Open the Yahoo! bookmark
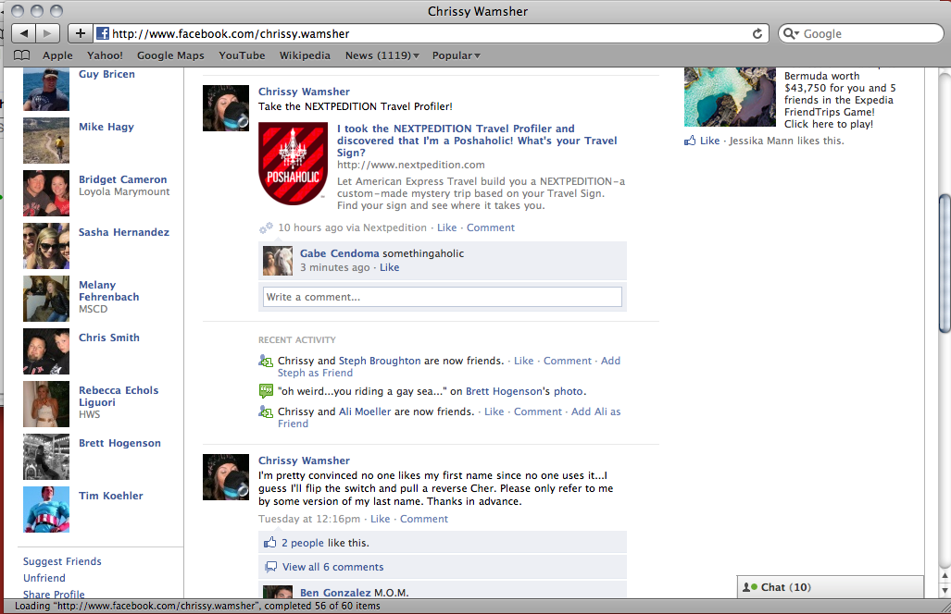Viewport: 951px width, 614px height. pyautogui.click(x=105, y=55)
